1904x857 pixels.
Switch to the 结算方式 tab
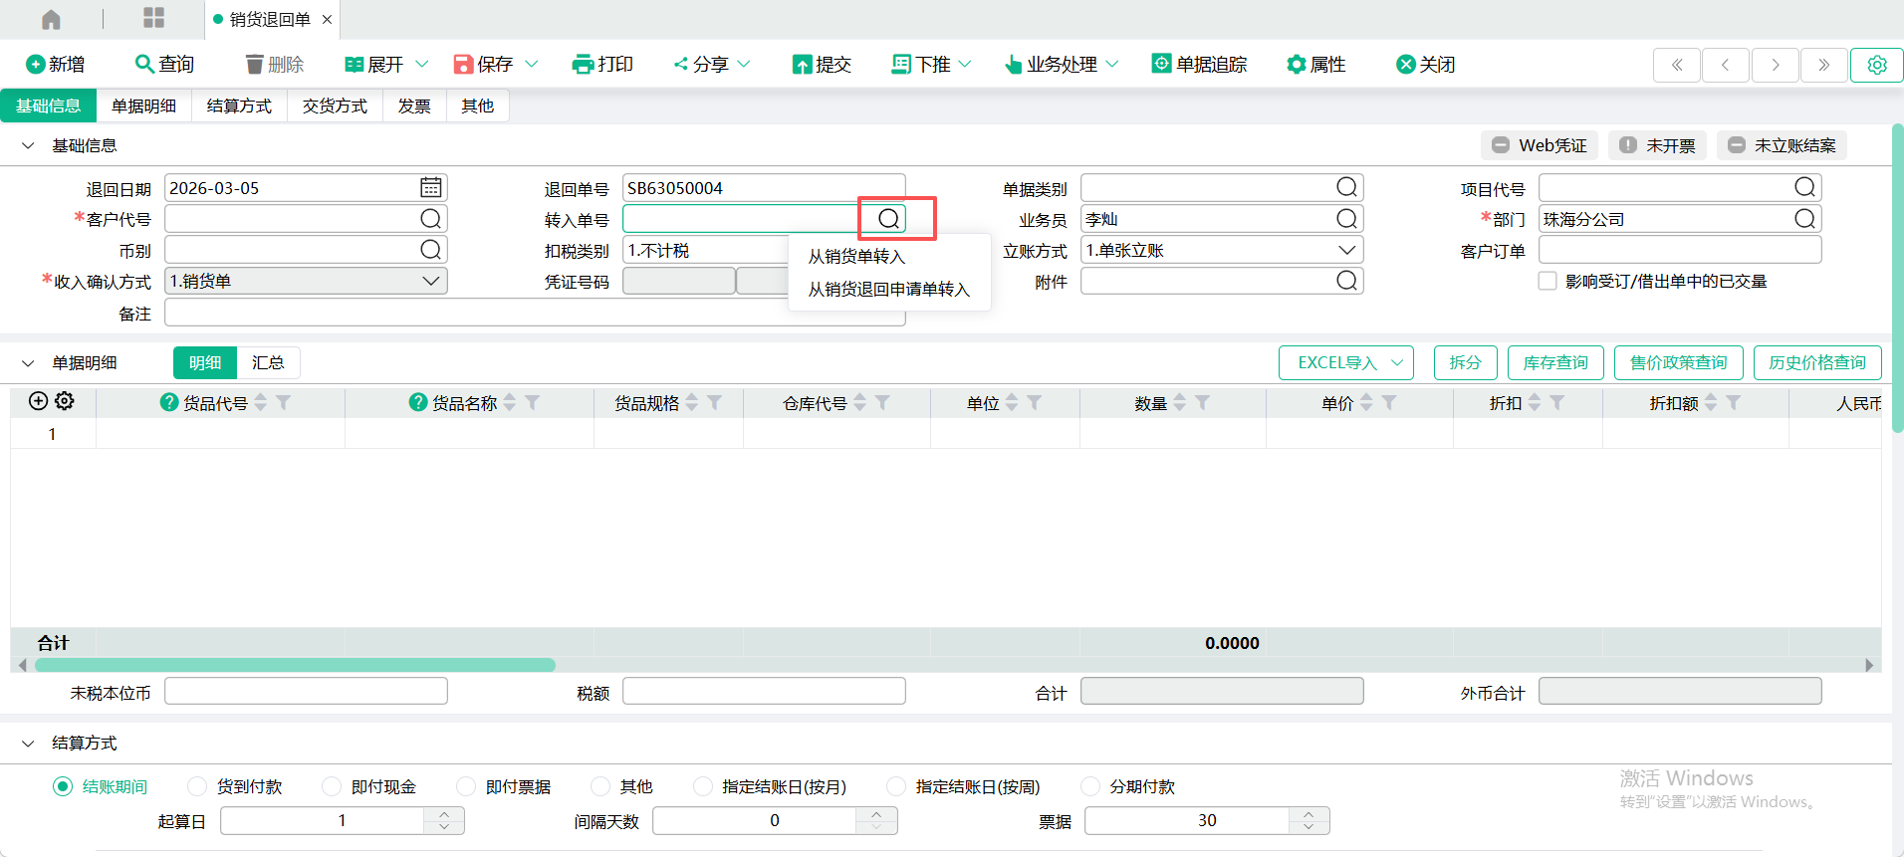(239, 106)
